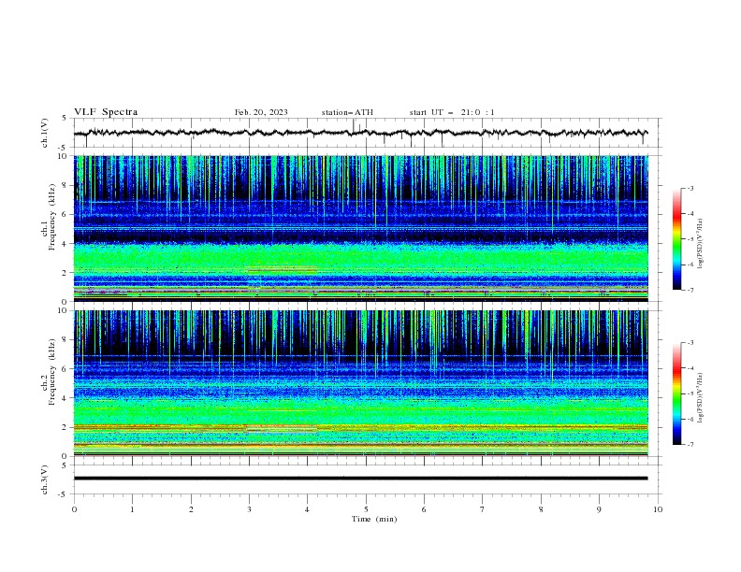The image size is (741, 572).
Task: Click inside the ch.1 spectrogram panel
Action: click(x=360, y=228)
